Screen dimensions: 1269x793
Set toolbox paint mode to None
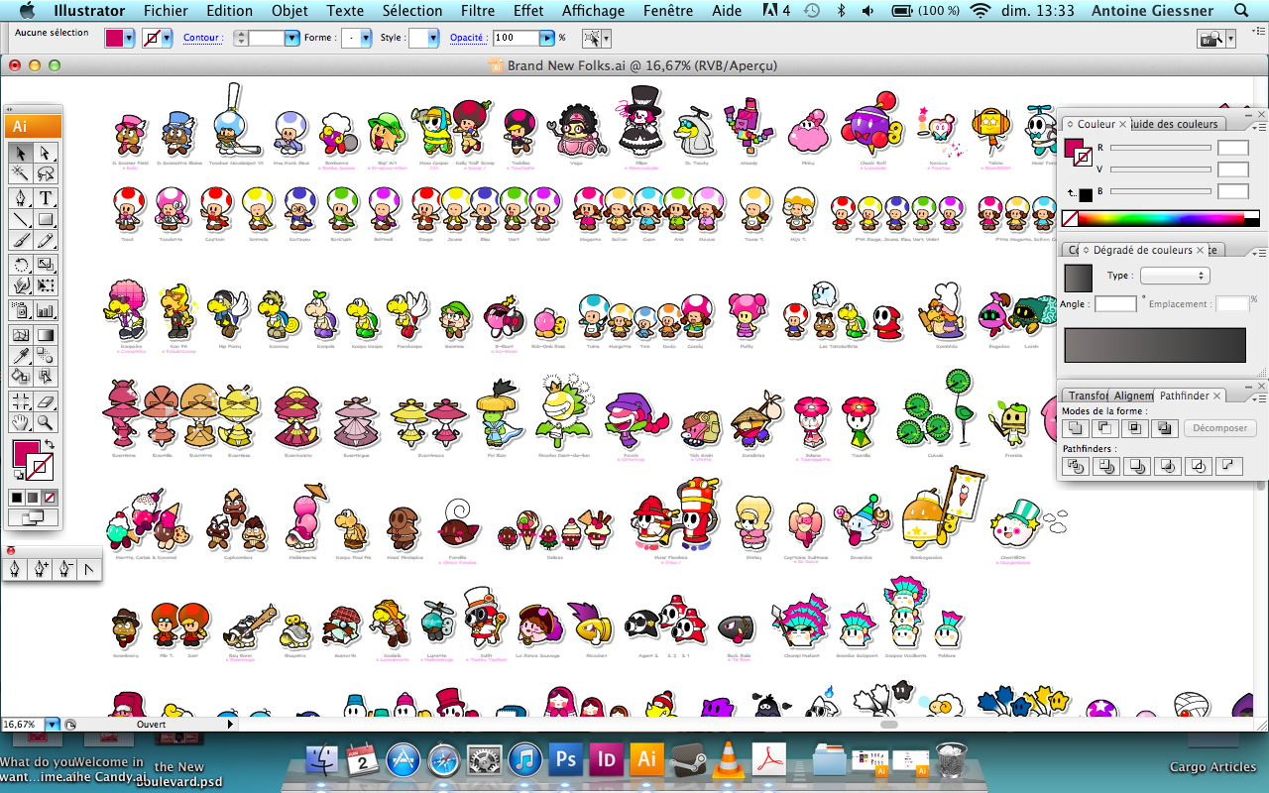(x=50, y=497)
